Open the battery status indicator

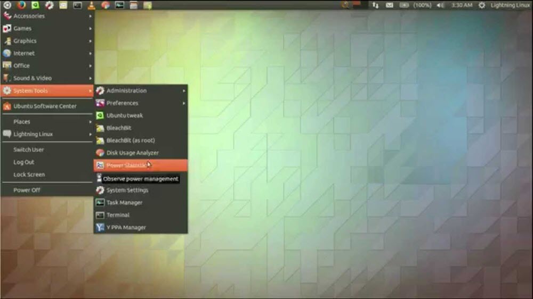click(405, 5)
